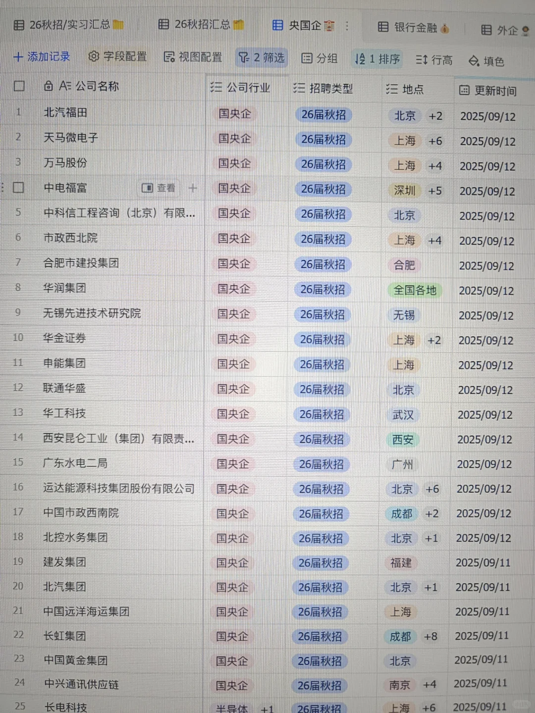Tick the select-all checkbox in header
The width and height of the screenshot is (535, 713).
pyautogui.click(x=19, y=86)
